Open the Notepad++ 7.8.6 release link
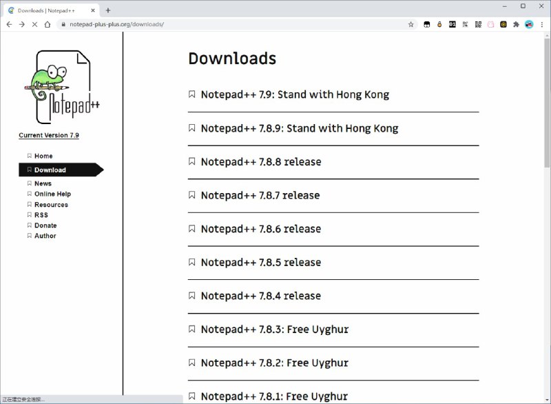 click(x=261, y=229)
